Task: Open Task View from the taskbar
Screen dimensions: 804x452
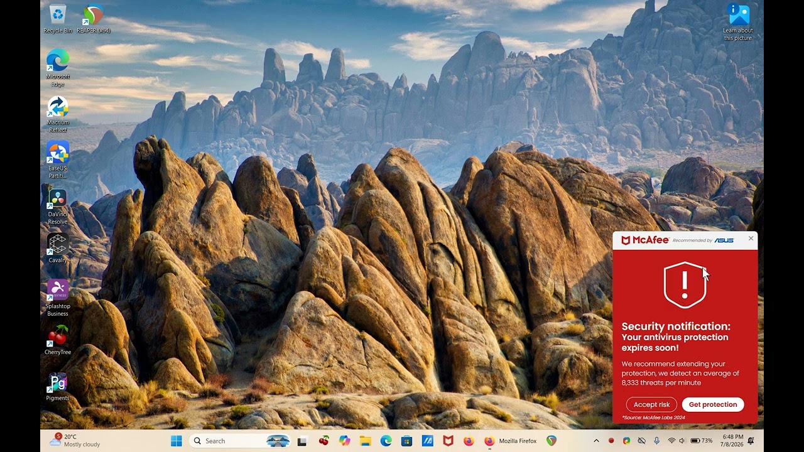Action: (302, 441)
